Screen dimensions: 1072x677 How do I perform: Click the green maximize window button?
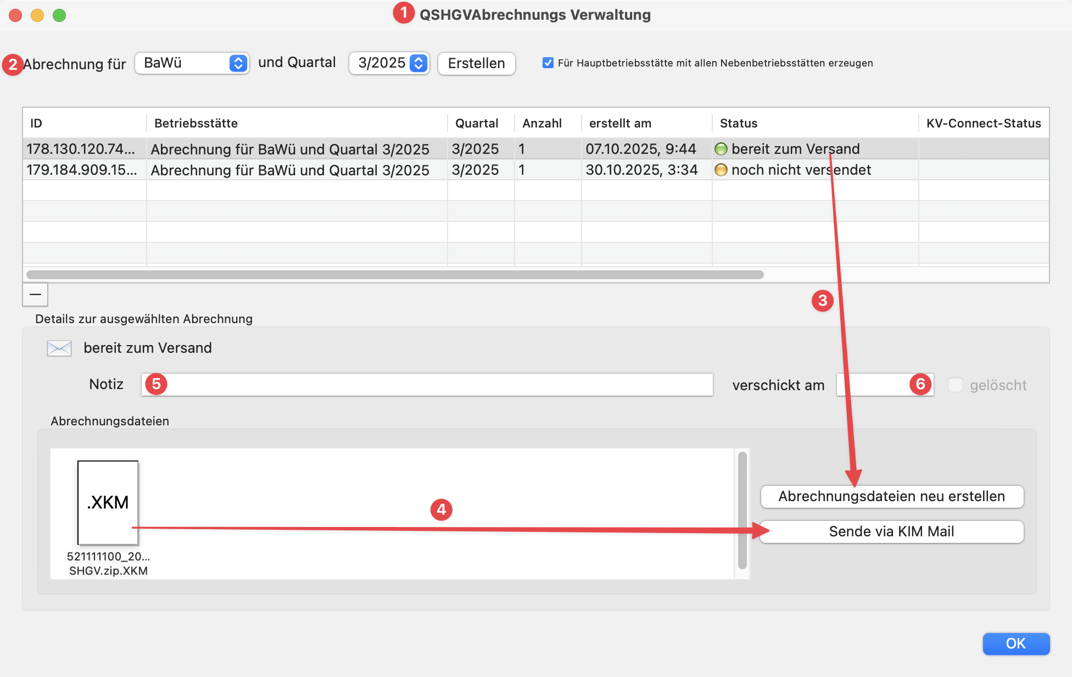[x=59, y=15]
